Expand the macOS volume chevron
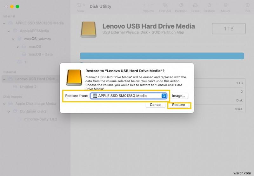The image size is (254, 176). point(18,47)
